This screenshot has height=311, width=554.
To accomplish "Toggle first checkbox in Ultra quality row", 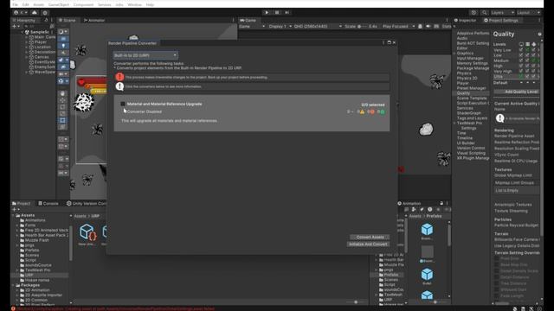I will pos(521,76).
